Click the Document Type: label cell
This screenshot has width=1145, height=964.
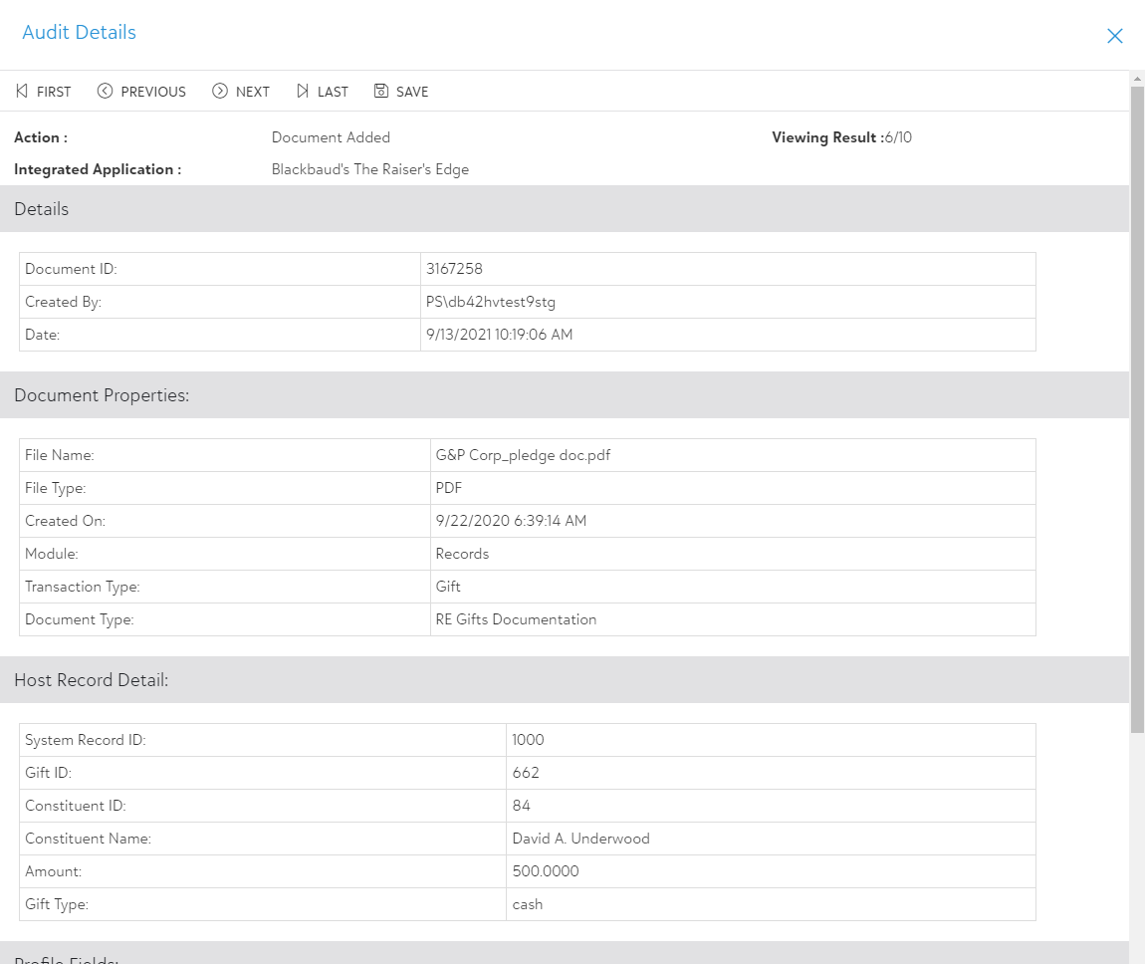pyautogui.click(x=225, y=619)
